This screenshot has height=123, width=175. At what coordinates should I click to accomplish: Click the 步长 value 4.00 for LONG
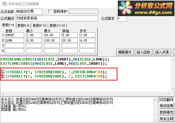tap(87, 40)
